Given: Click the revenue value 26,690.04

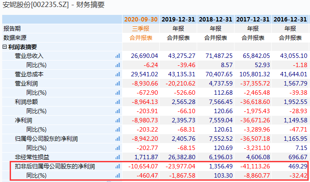Looking at the screenshot, I should (x=144, y=56).
